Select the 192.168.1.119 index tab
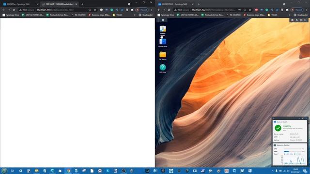 (59, 4)
